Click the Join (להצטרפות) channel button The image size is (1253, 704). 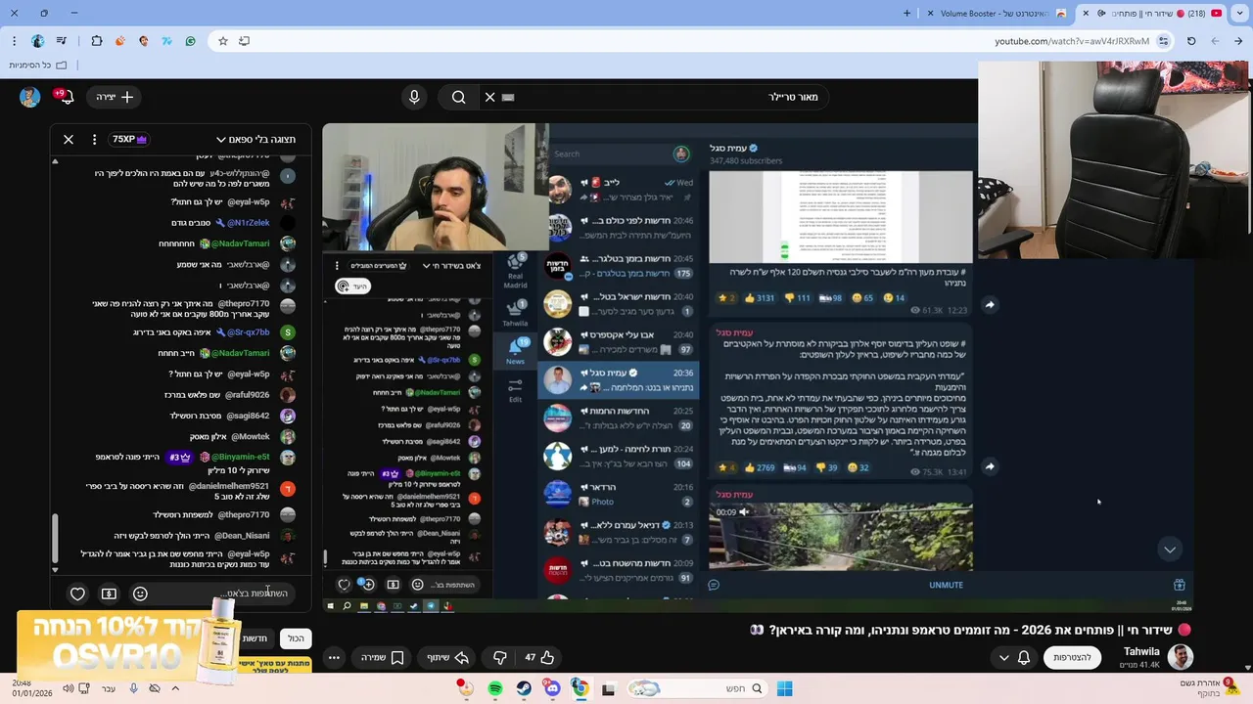pyautogui.click(x=1072, y=657)
